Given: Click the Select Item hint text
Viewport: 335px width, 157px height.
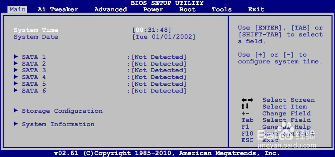Looking at the screenshot, I should [x=284, y=106].
